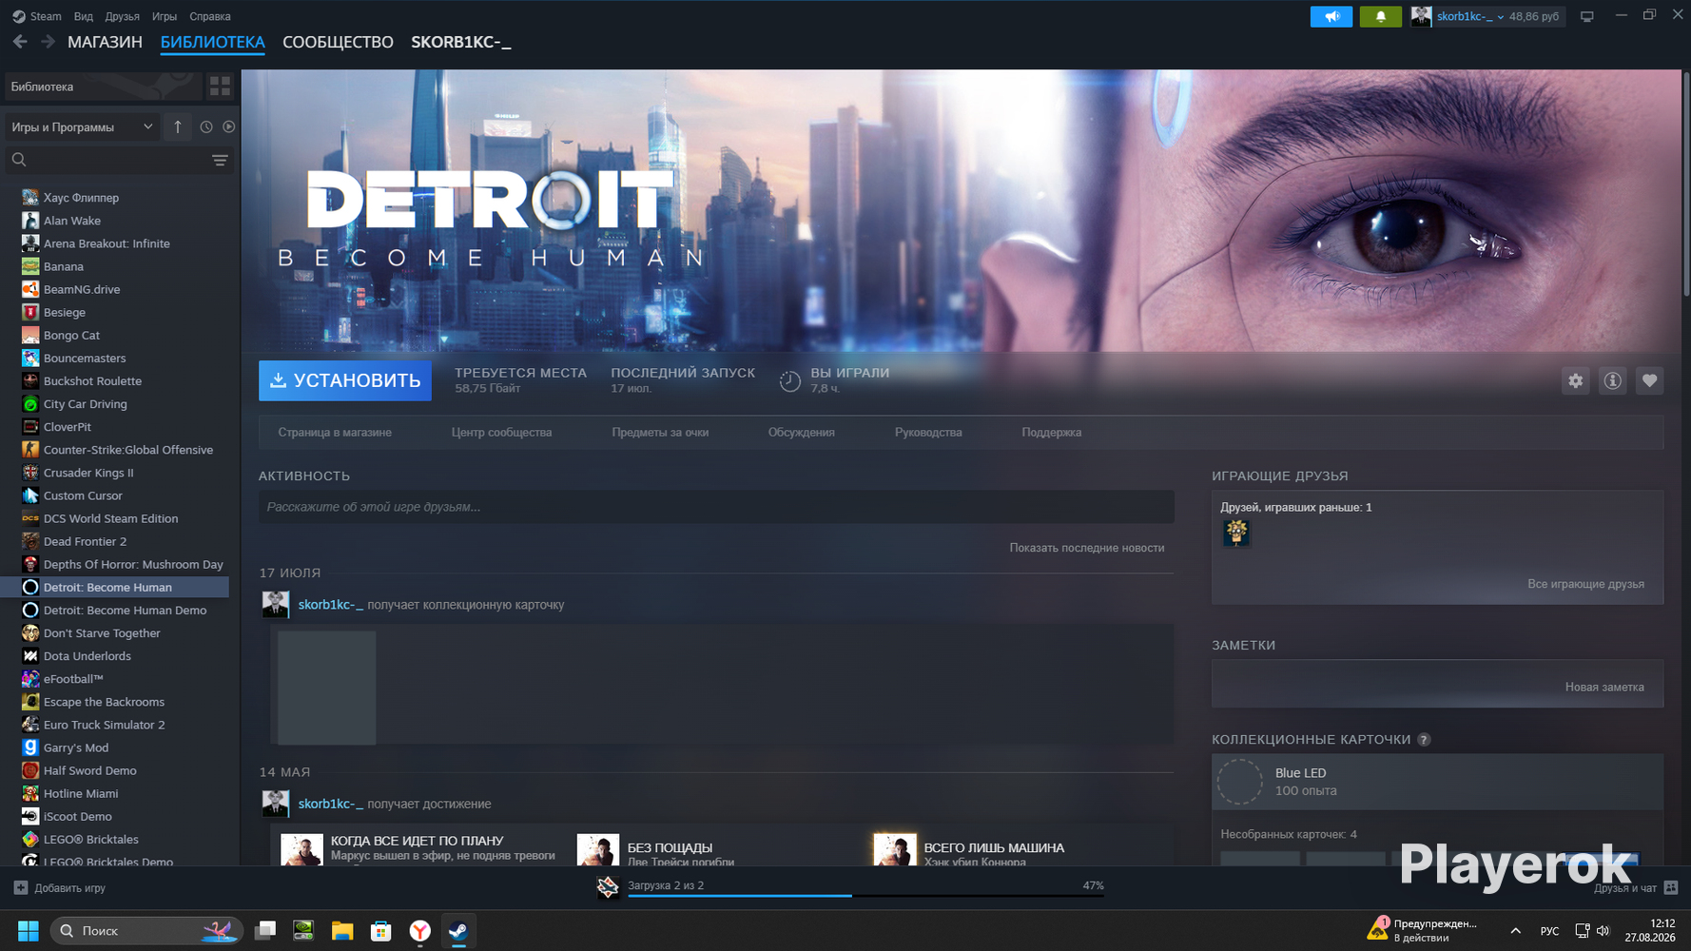This screenshot has height=951, width=1691.
Task: Click the download progress bar at bottom
Action: click(x=865, y=896)
